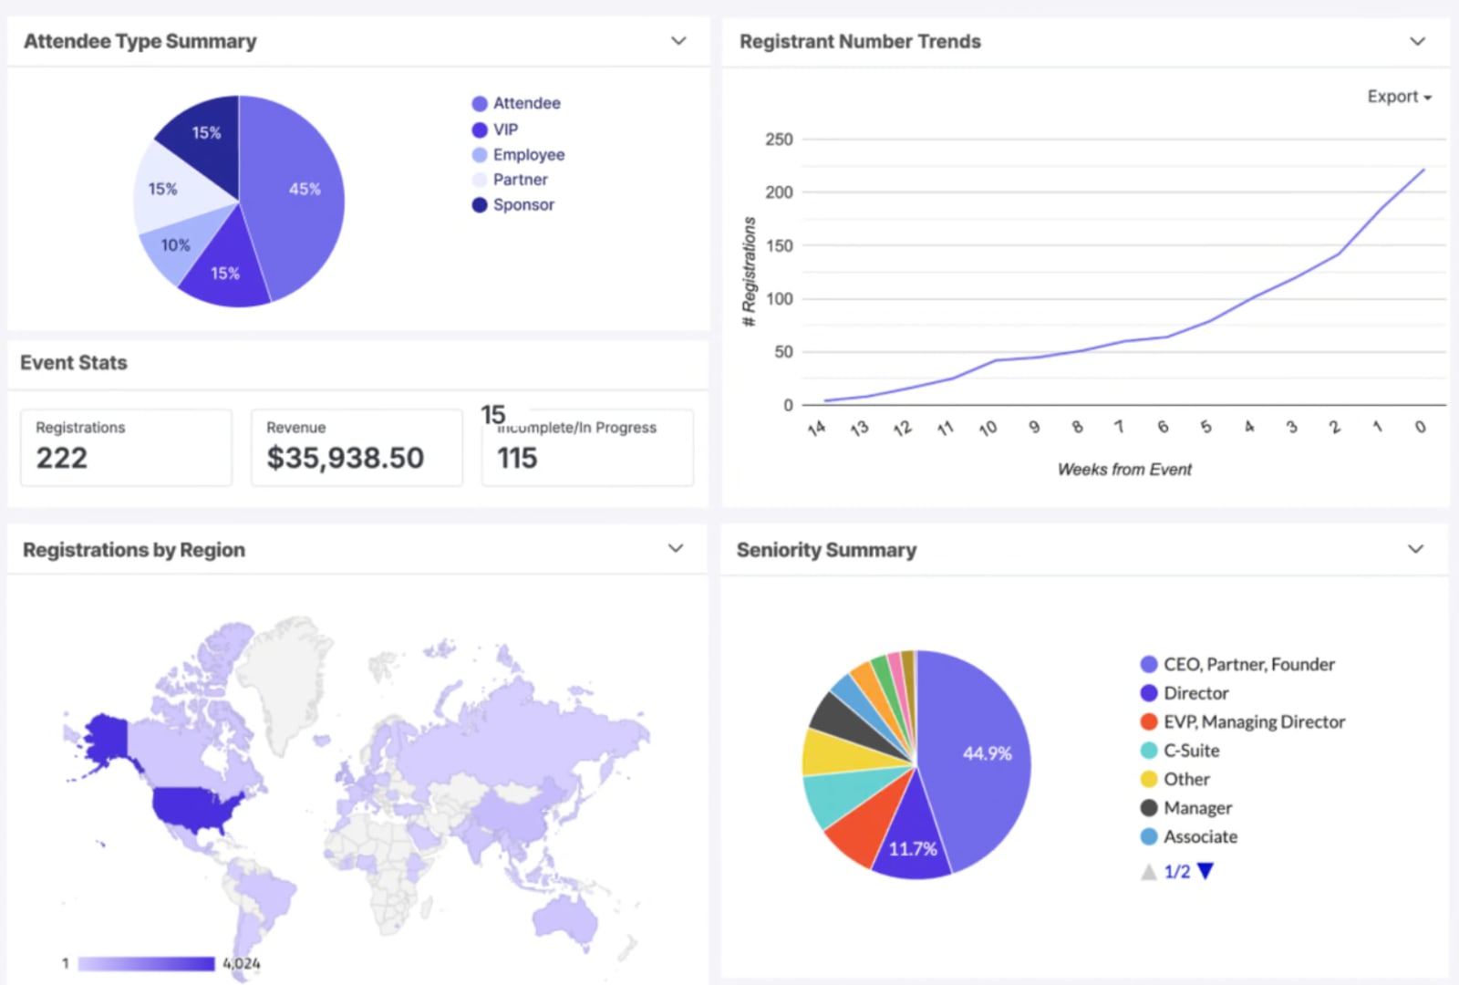Click the EVP, Managing Director legend marker
1459x985 pixels.
coord(1147,721)
